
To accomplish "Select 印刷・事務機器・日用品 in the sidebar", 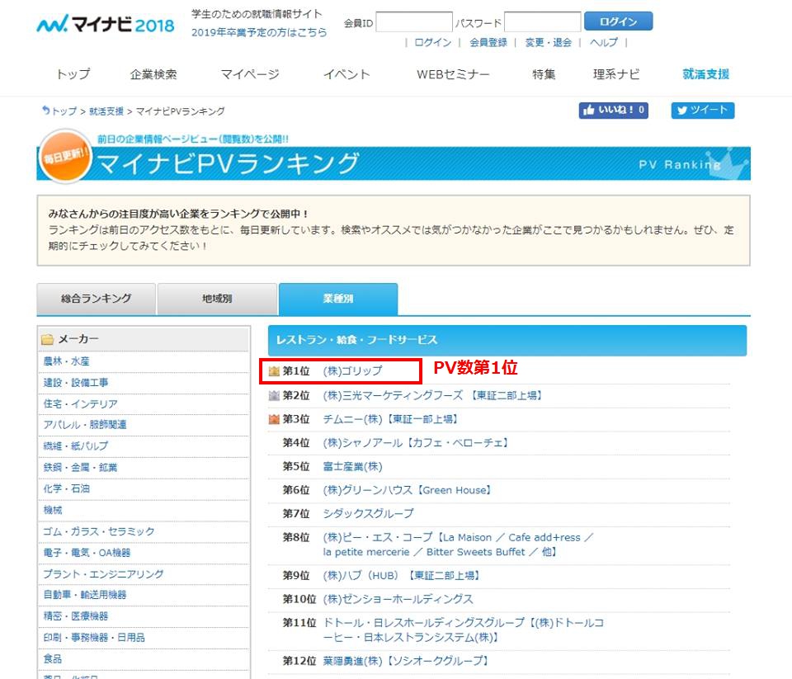I will tap(94, 638).
